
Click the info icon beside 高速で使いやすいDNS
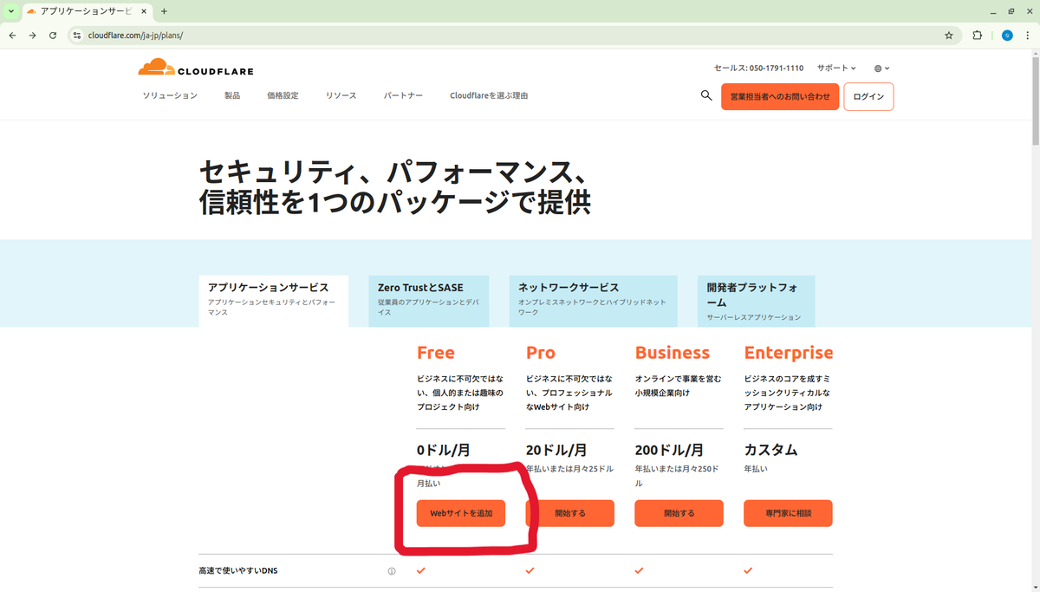click(392, 571)
